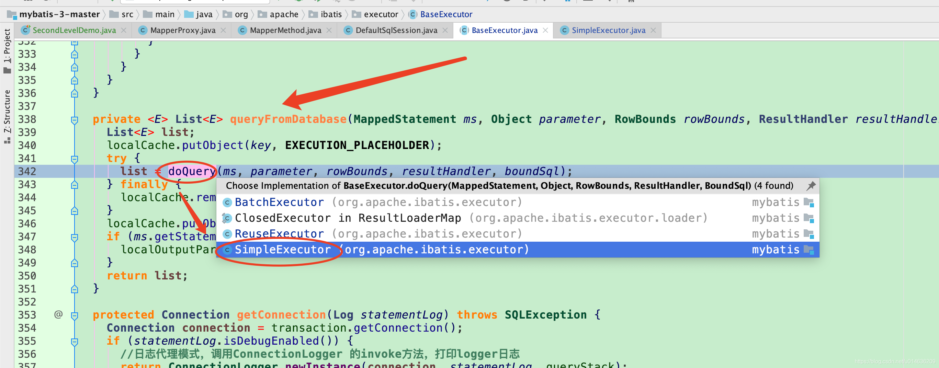Click transaction.getConnection() call
The image size is (939, 368).
(x=367, y=328)
